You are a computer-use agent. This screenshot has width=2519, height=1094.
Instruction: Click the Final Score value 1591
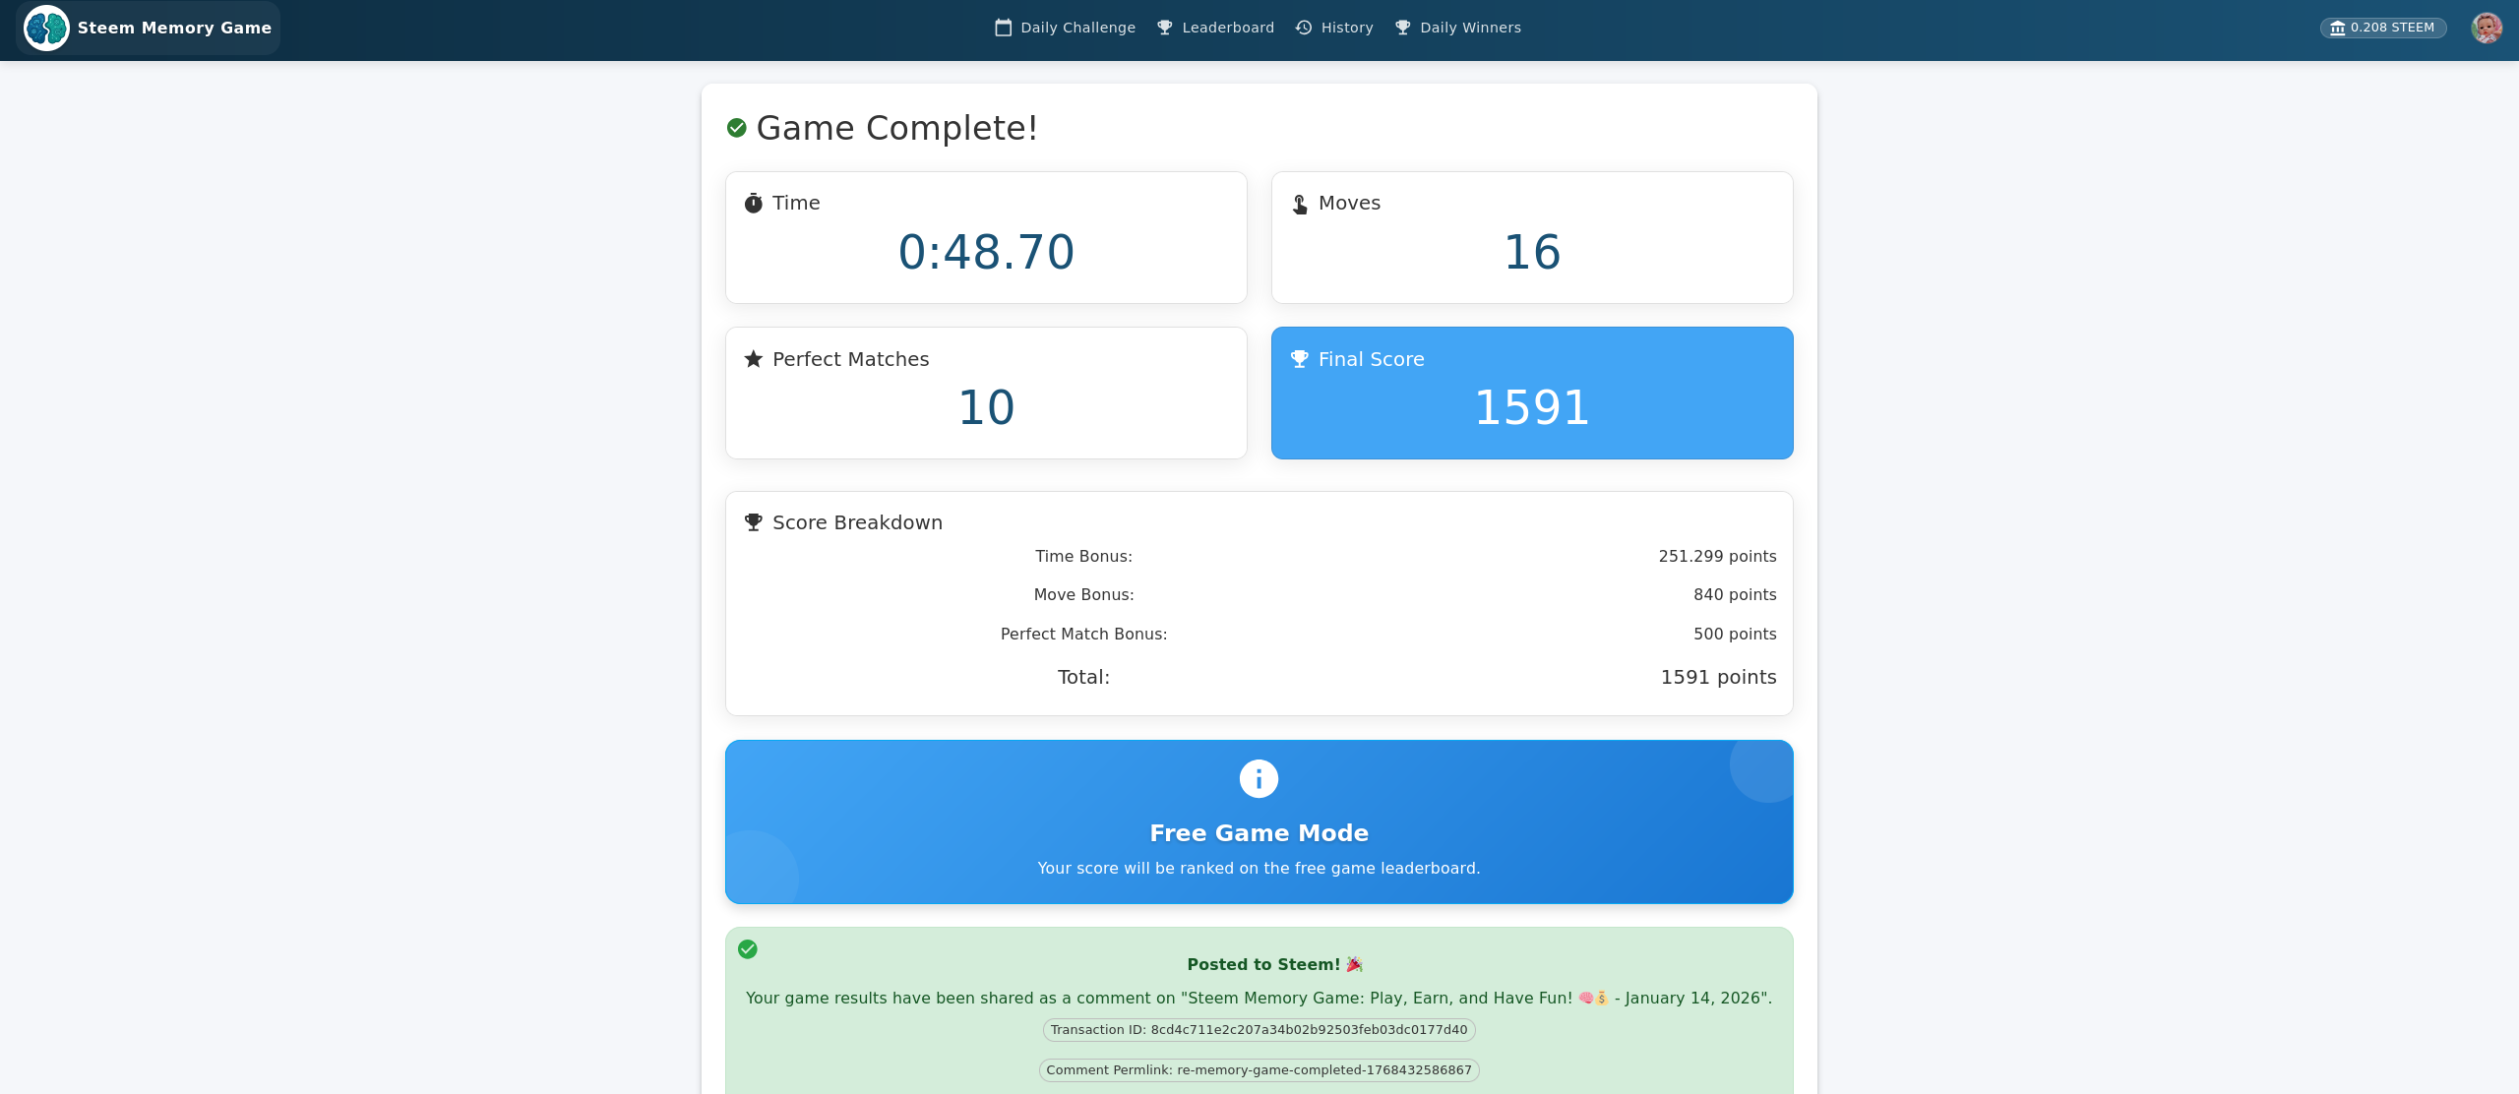tap(1532, 407)
